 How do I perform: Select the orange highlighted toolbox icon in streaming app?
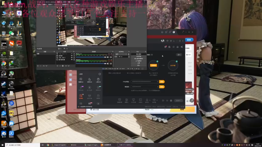[x=81, y=96]
